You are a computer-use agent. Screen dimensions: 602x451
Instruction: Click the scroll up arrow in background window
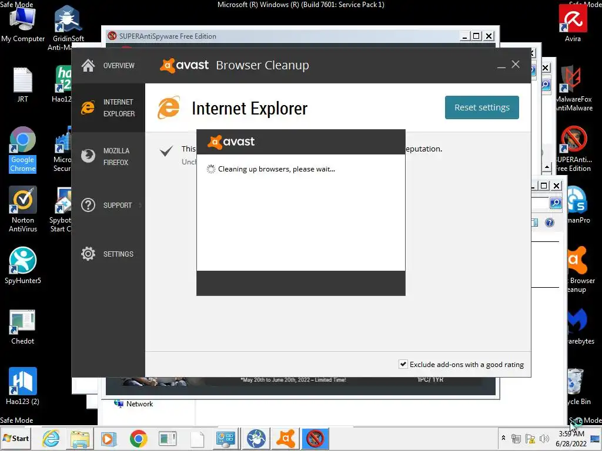click(x=547, y=167)
